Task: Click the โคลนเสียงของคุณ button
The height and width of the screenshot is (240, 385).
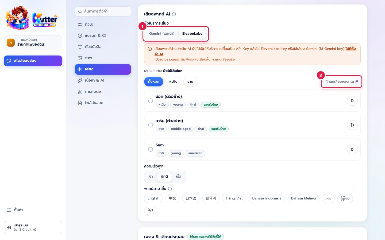Action: pyautogui.click(x=342, y=82)
